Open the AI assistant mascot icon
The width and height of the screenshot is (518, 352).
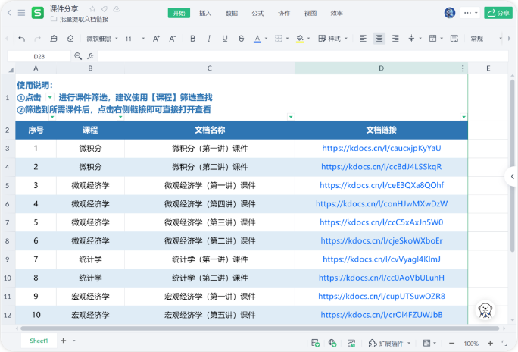pos(485,310)
